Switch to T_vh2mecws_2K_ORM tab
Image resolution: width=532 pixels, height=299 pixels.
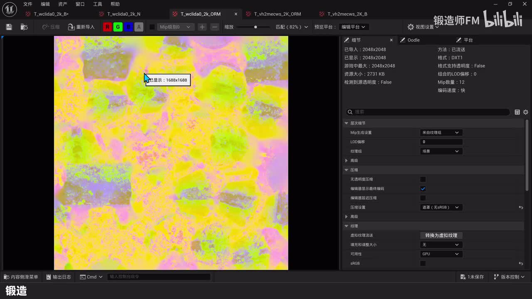pyautogui.click(x=277, y=14)
